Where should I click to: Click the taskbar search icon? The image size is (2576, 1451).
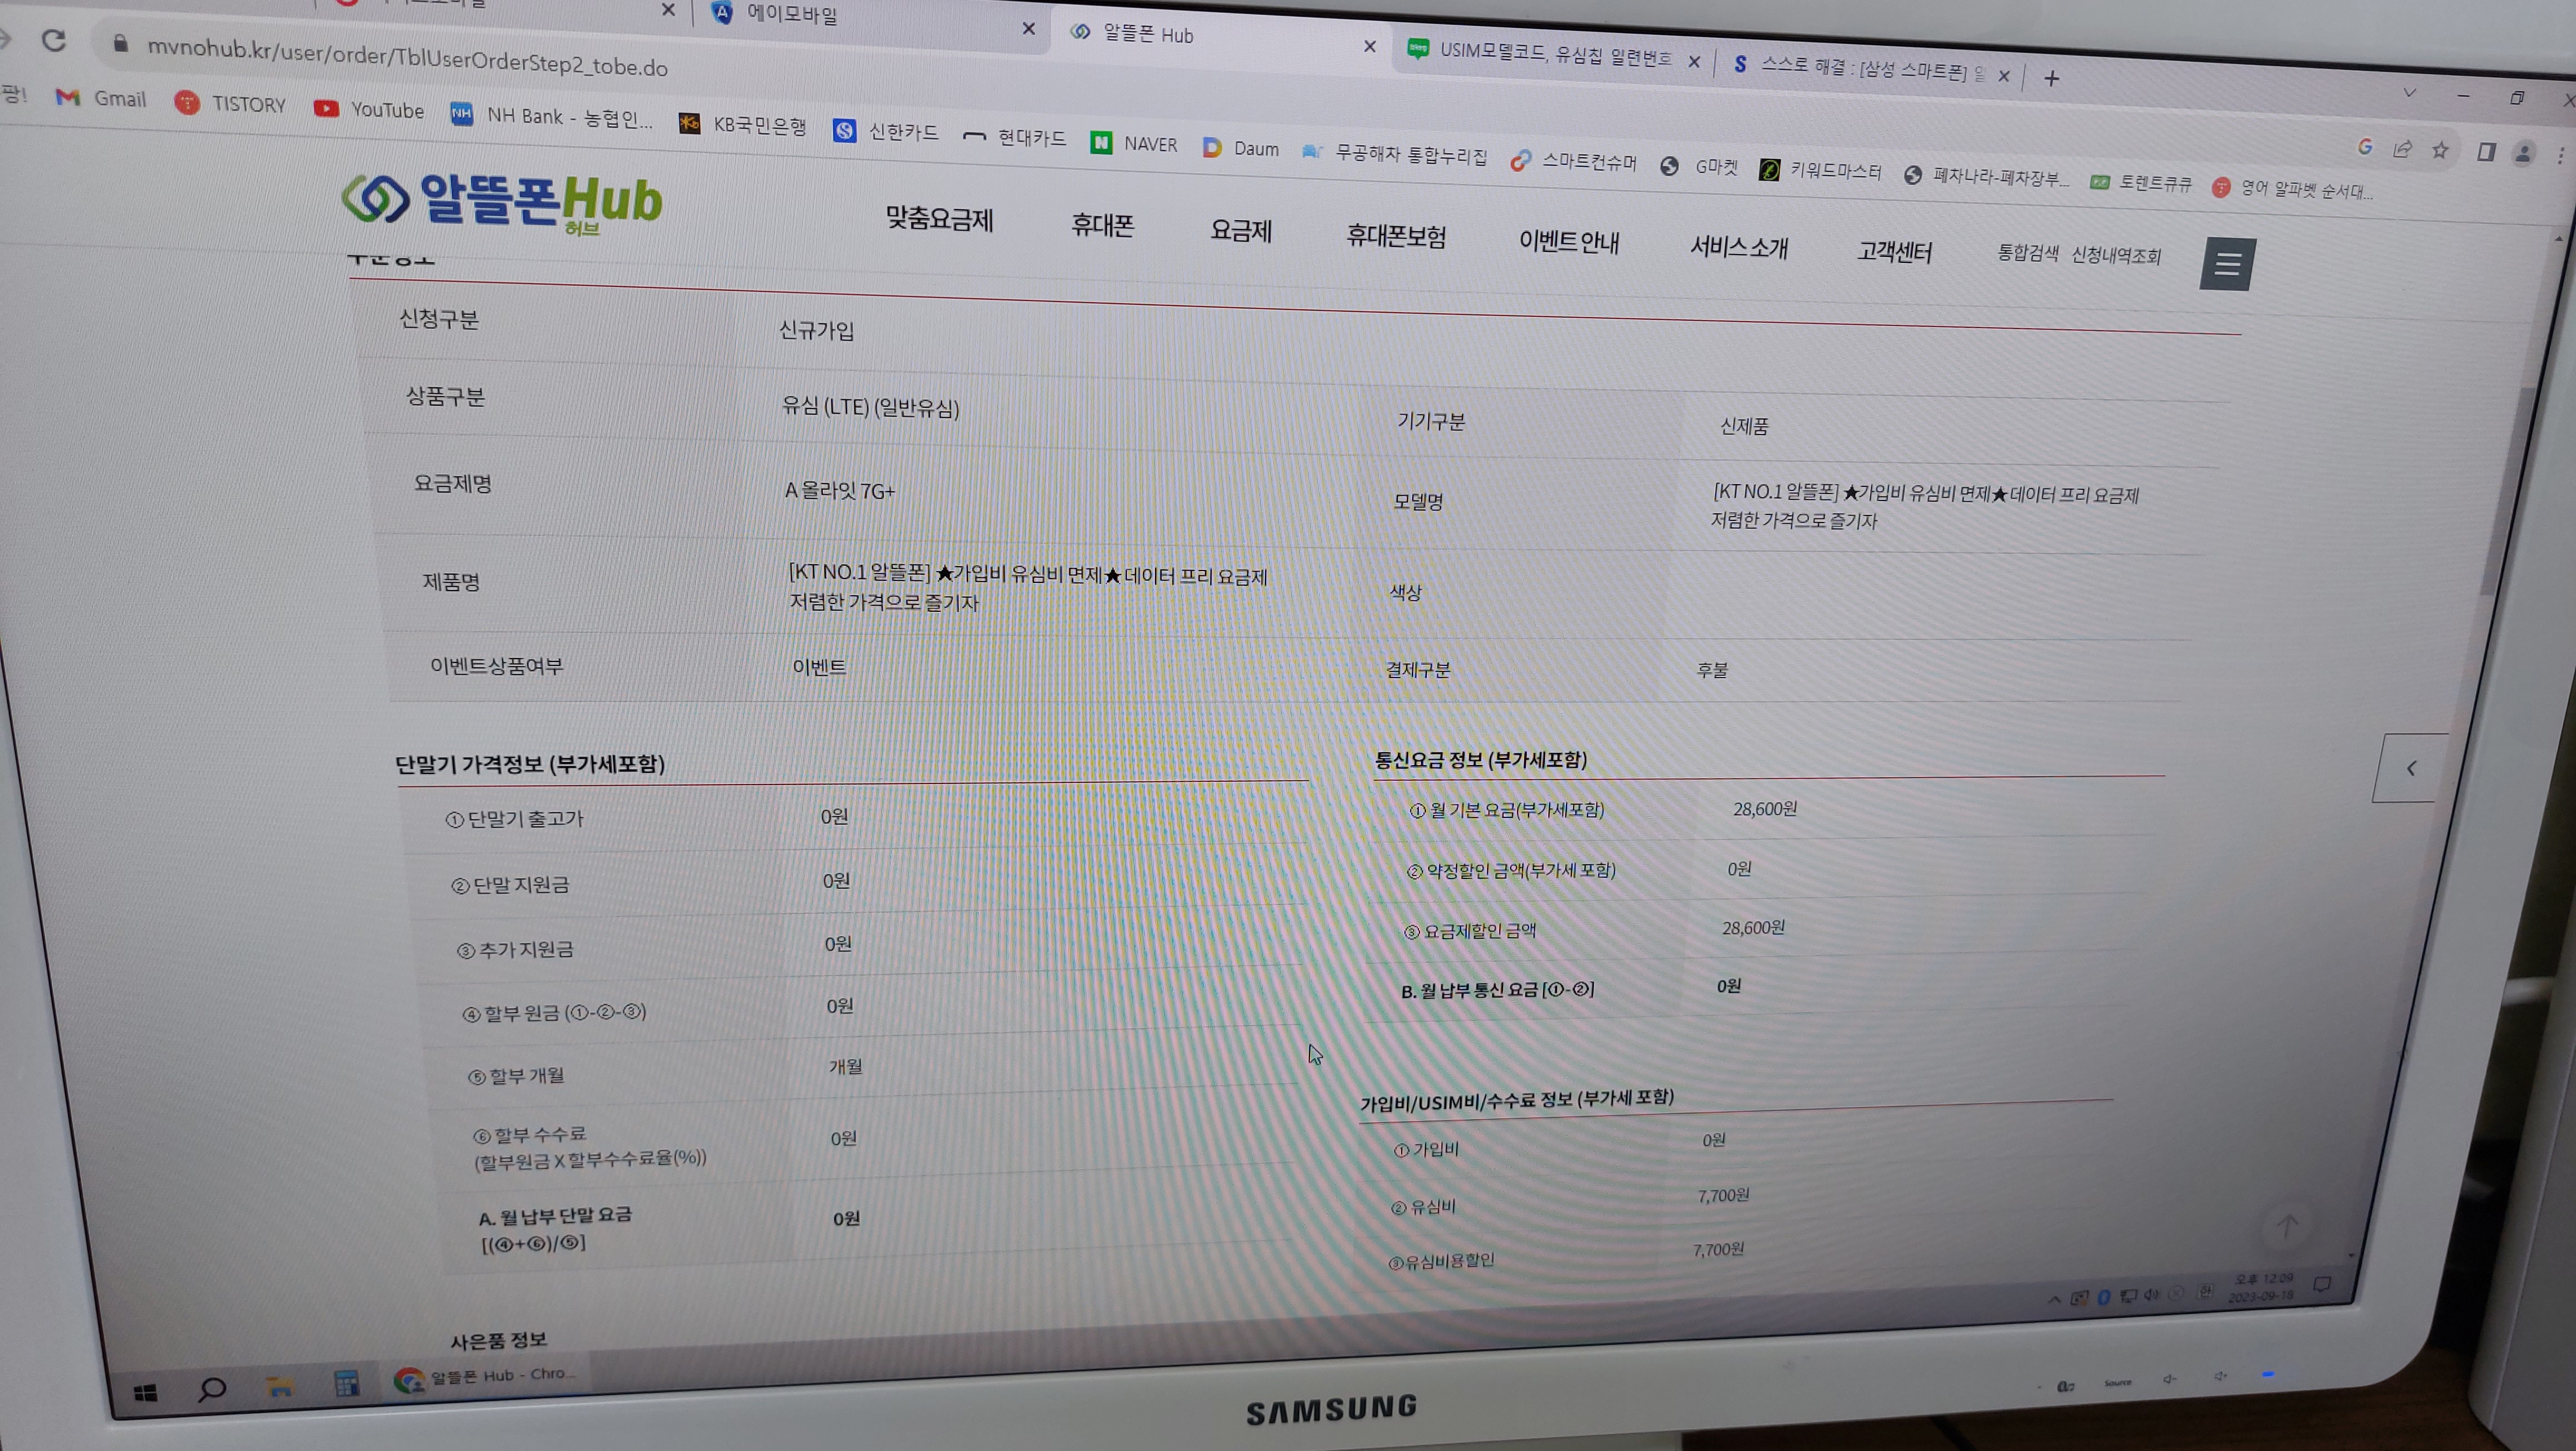pyautogui.click(x=212, y=1389)
